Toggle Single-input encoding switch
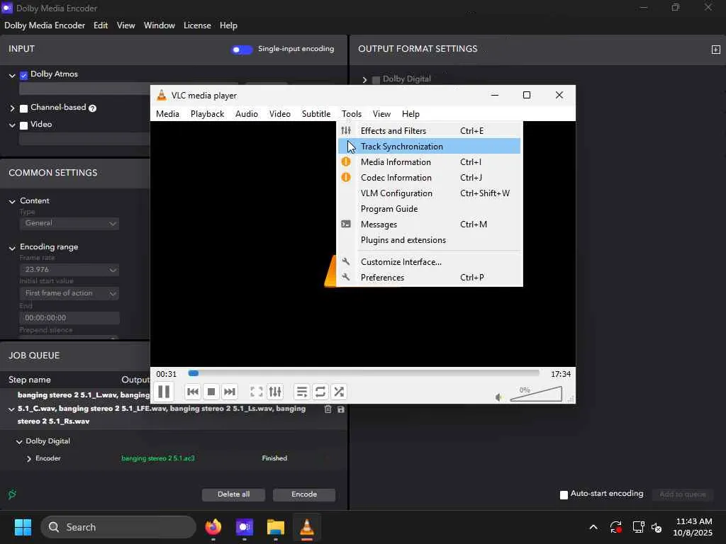 pyautogui.click(x=242, y=50)
